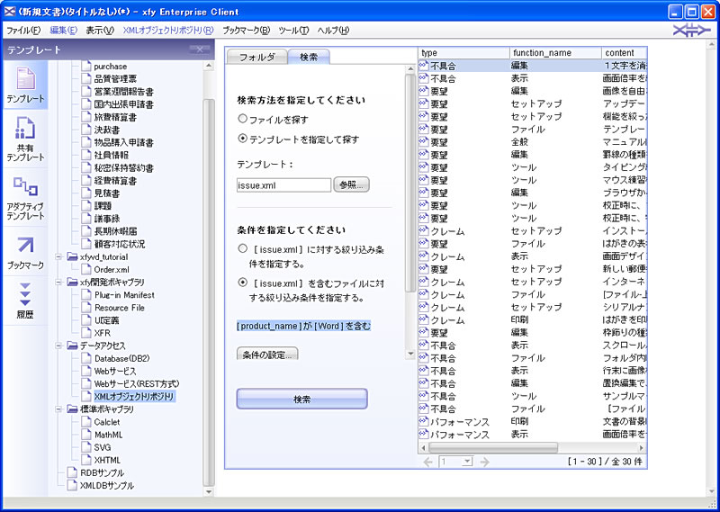The image size is (720, 512).
Task: Switch to the フォルダ tab
Action: click(x=256, y=57)
